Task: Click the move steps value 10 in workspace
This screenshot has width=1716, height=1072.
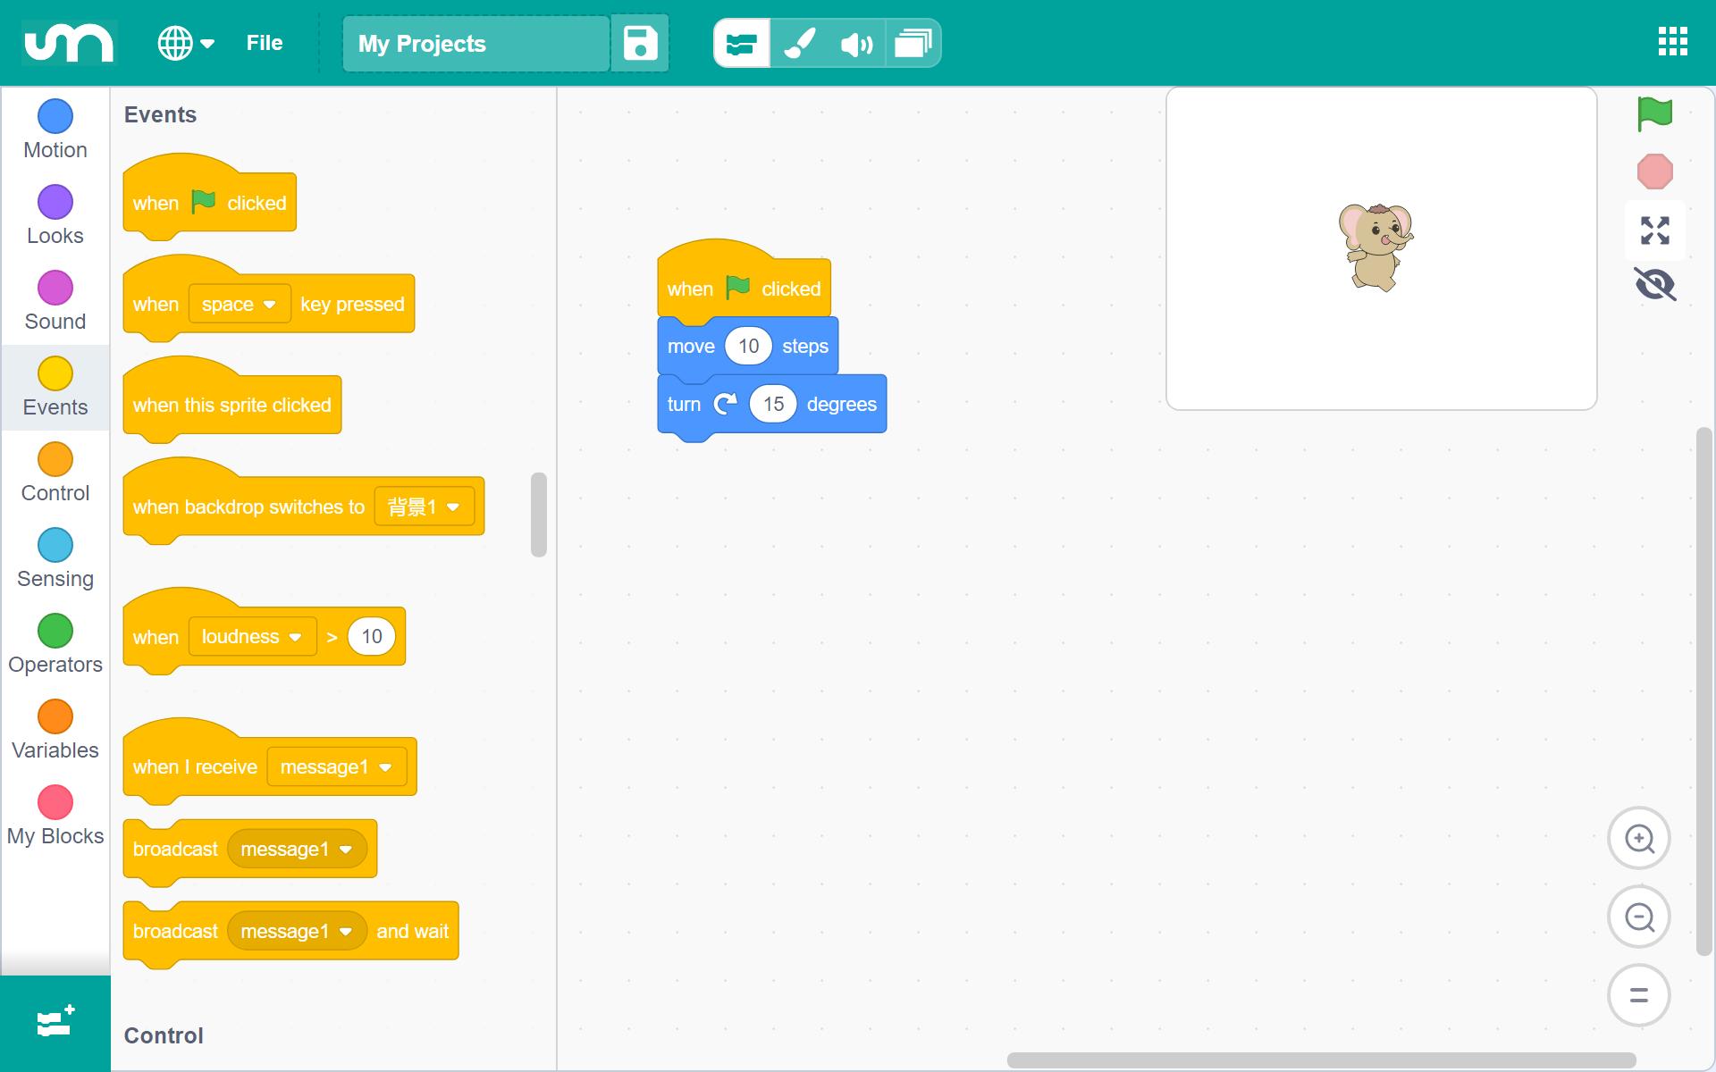Action: [x=748, y=347]
